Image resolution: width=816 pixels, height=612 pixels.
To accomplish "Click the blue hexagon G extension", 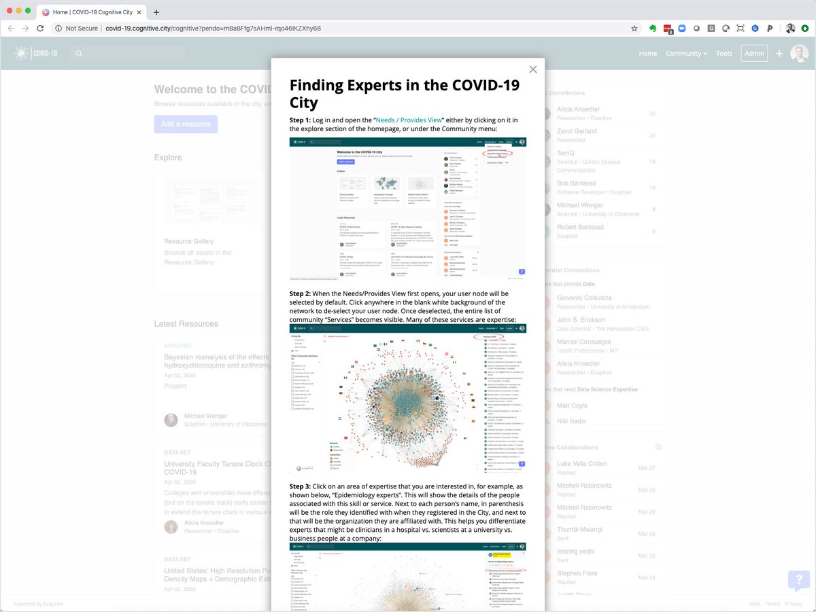I will tap(755, 29).
